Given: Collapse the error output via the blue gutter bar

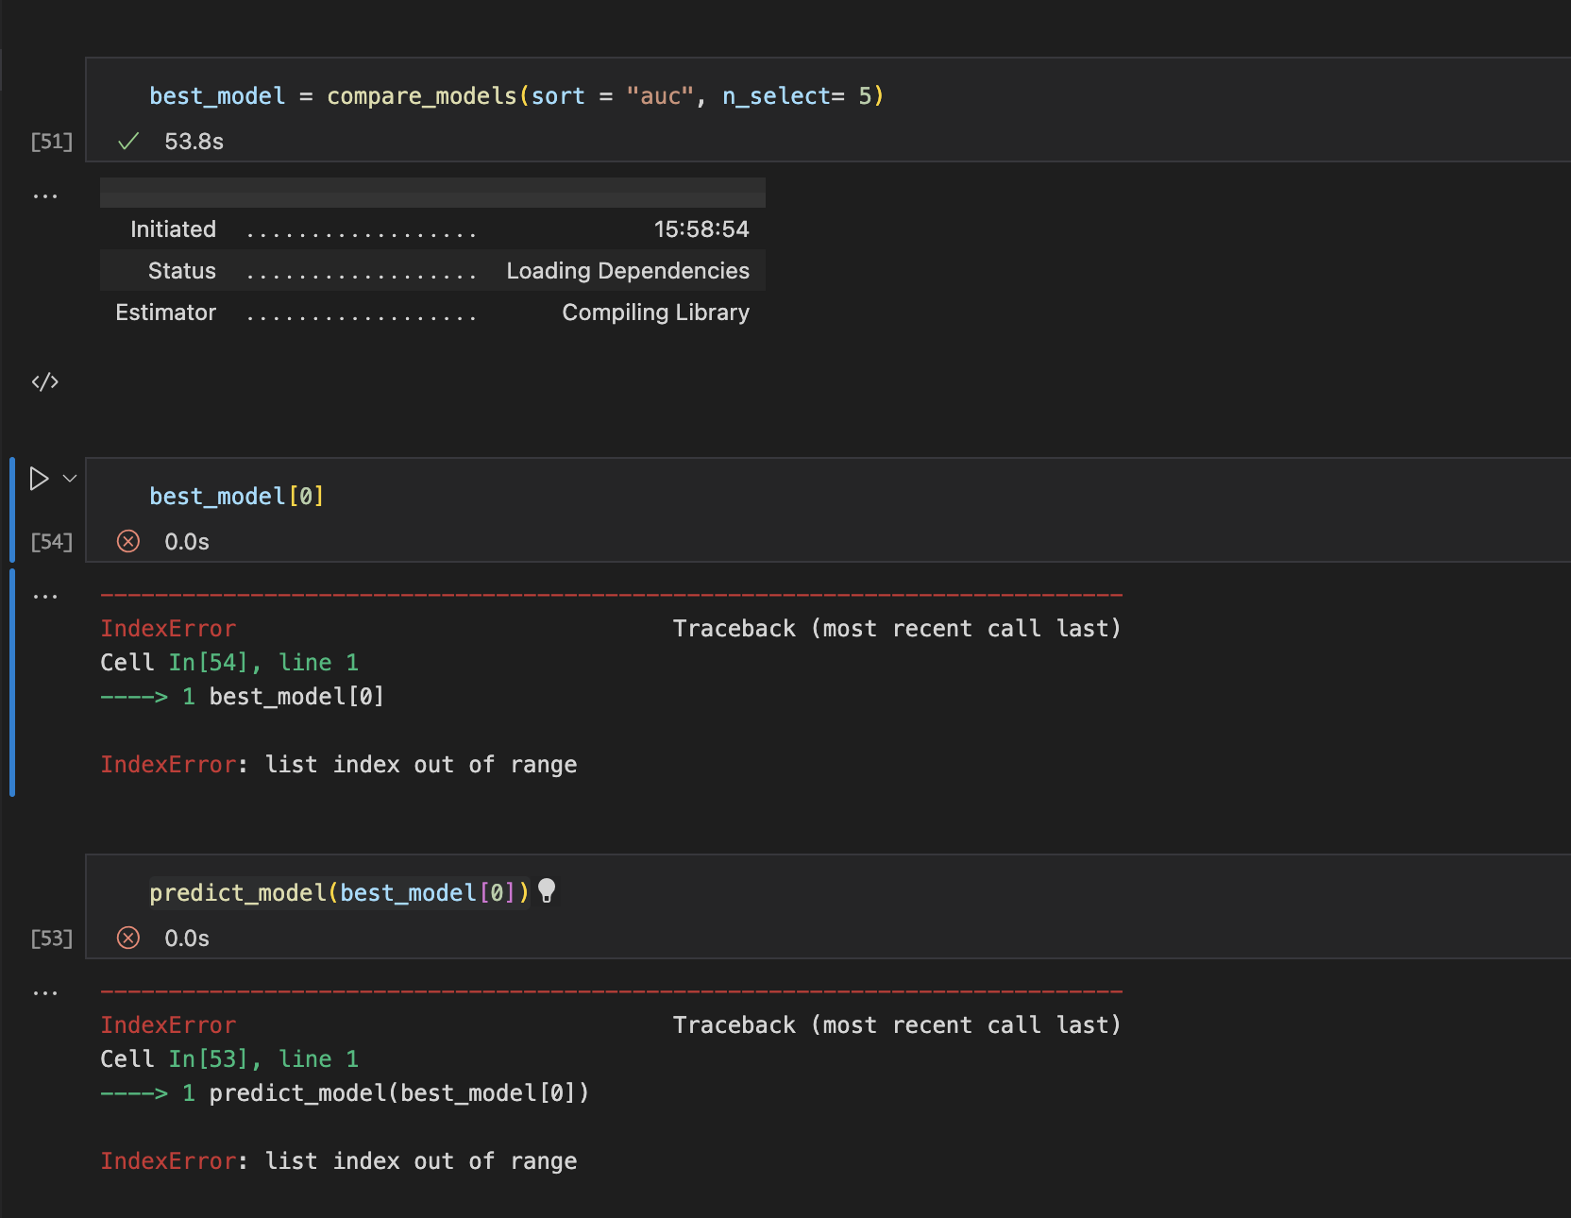Looking at the screenshot, I should (11, 682).
